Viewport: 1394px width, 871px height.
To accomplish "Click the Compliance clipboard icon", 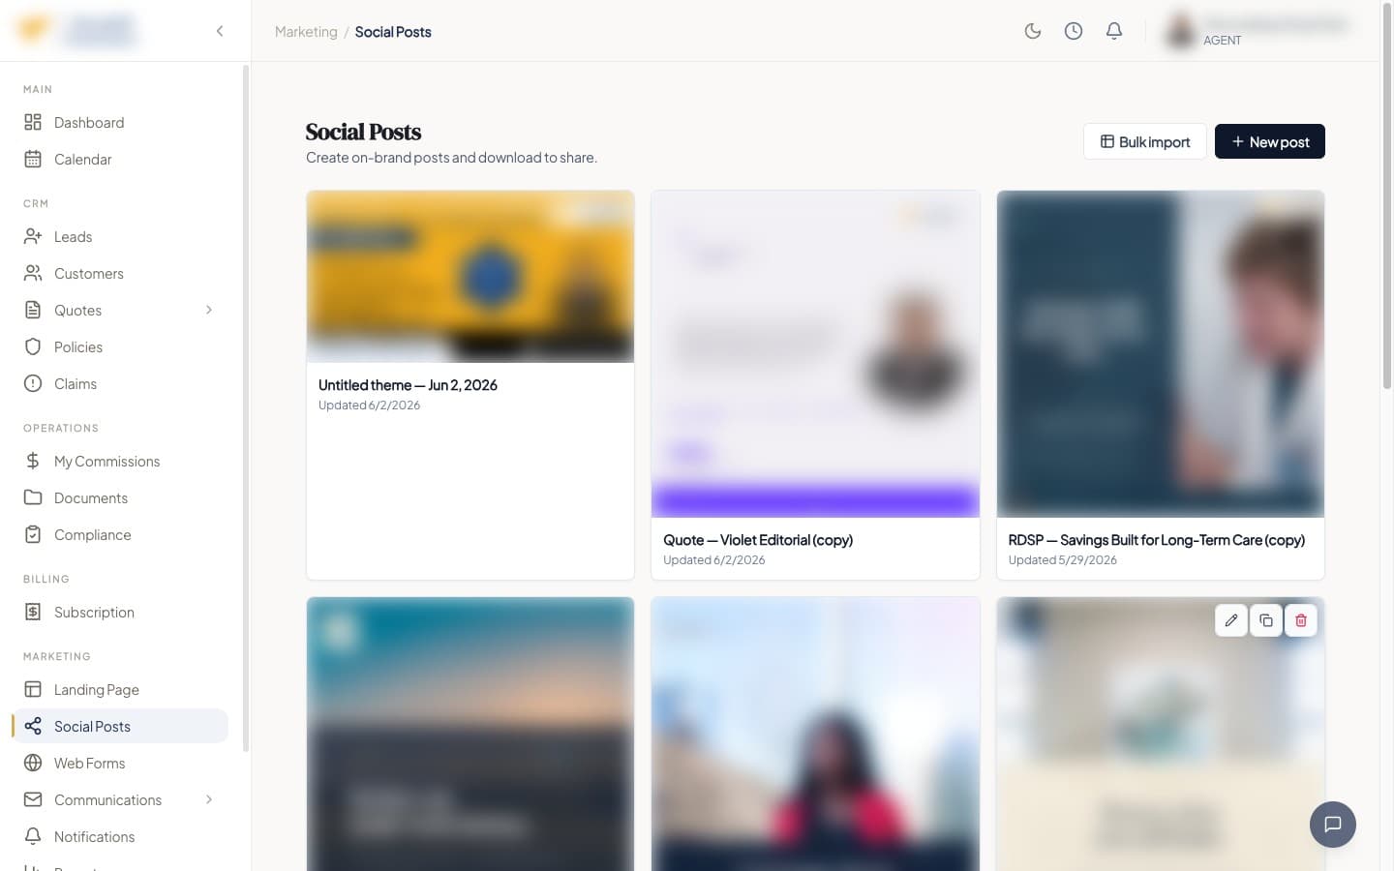I will (33, 534).
